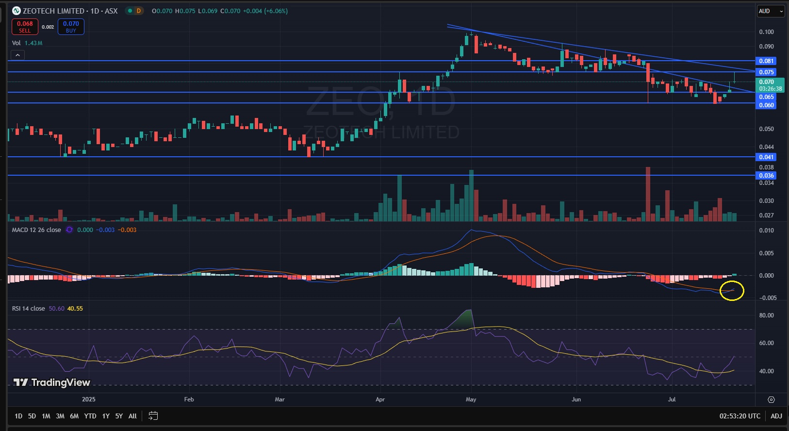Select the All time range
This screenshot has width=789, height=431.
click(x=132, y=416)
